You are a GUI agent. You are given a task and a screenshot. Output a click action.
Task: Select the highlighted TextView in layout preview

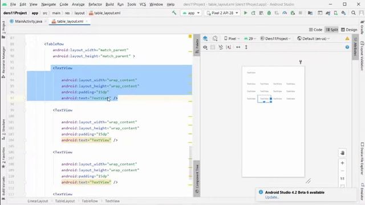[265, 99]
